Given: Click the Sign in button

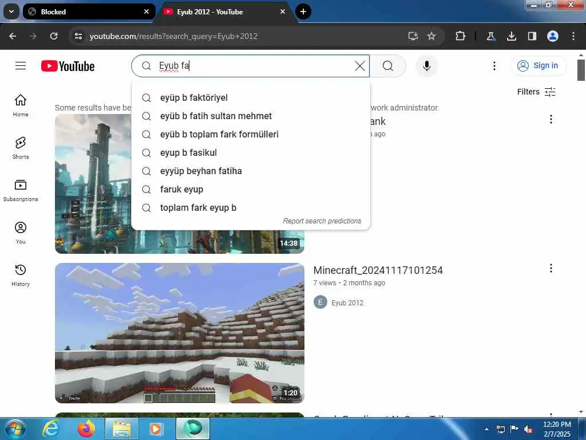Looking at the screenshot, I should pos(539,66).
